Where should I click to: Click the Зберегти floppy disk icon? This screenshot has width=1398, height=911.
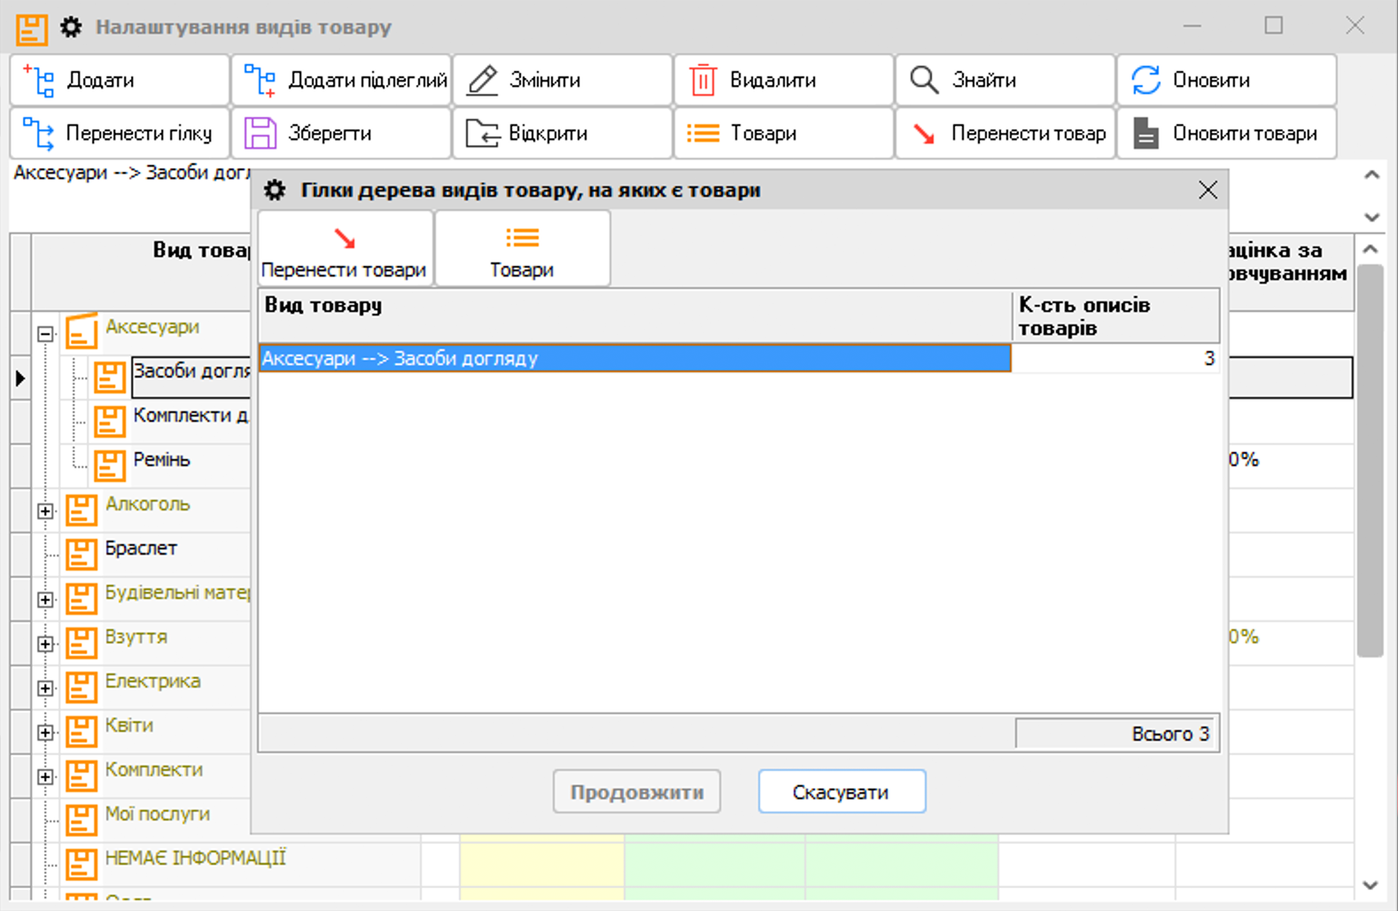point(260,134)
